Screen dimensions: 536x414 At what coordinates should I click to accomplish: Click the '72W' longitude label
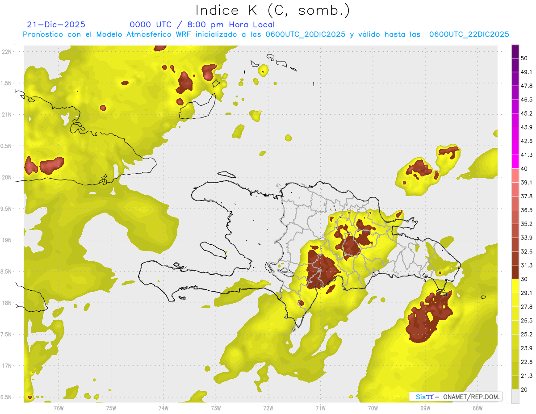[268, 408]
